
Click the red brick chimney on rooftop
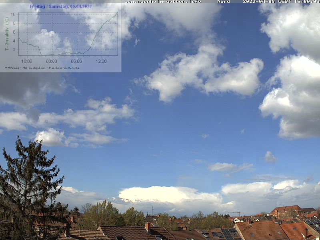click(147, 226)
